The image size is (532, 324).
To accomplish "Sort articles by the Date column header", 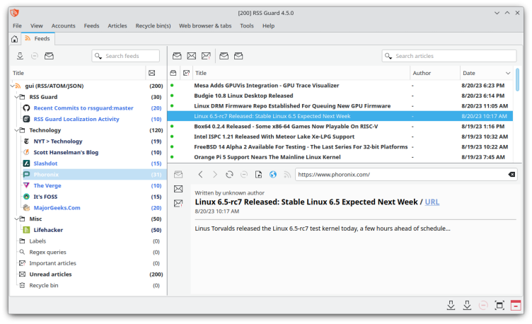I will click(486, 73).
